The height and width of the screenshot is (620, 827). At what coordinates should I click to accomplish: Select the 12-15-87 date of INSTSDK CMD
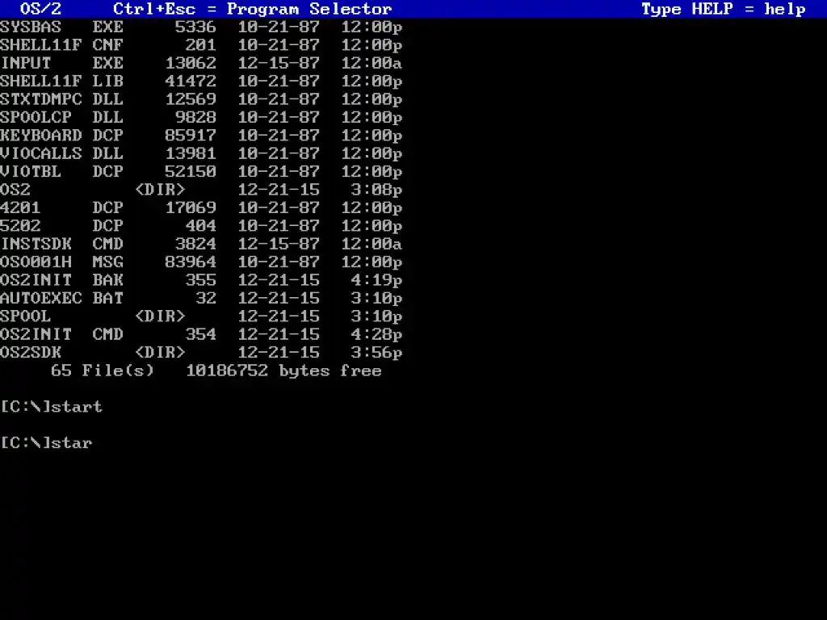[279, 244]
